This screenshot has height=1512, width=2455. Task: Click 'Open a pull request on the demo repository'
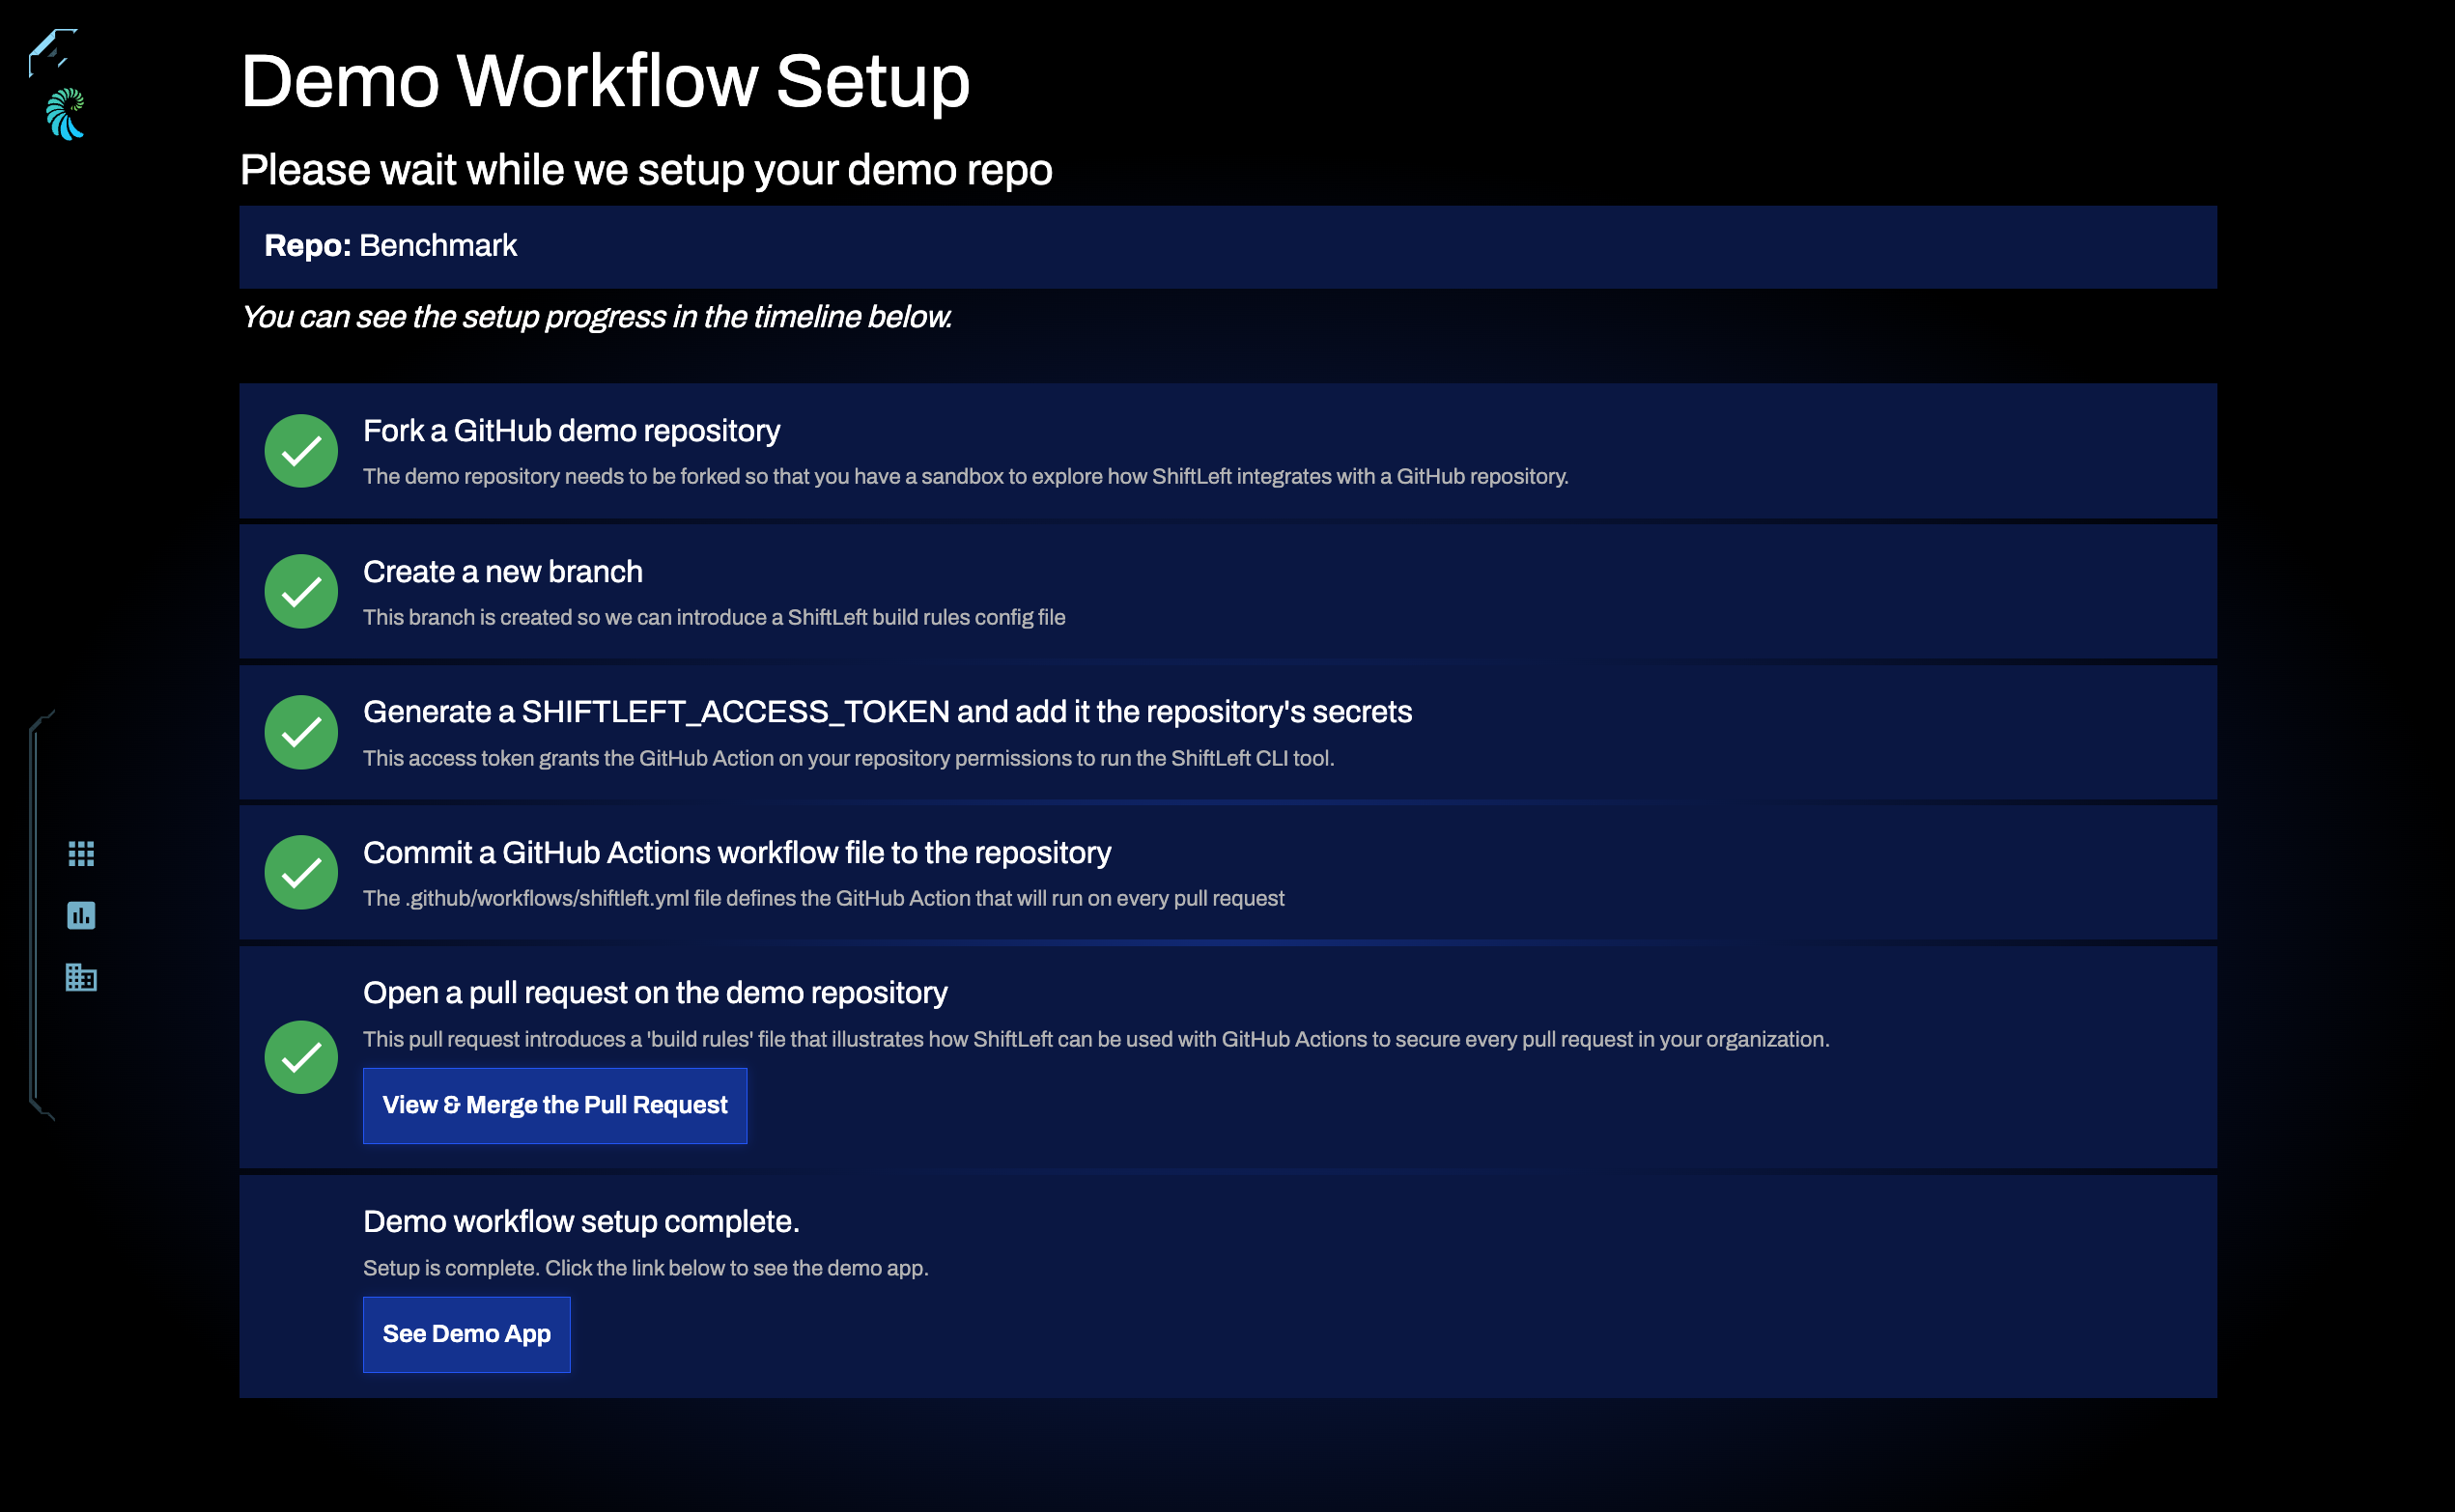655,993
